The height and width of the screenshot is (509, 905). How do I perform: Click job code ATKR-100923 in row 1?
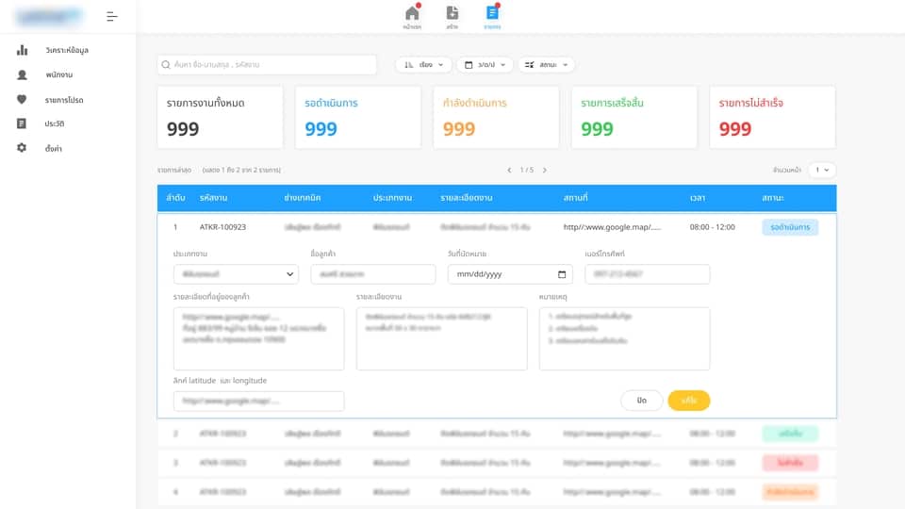click(222, 227)
